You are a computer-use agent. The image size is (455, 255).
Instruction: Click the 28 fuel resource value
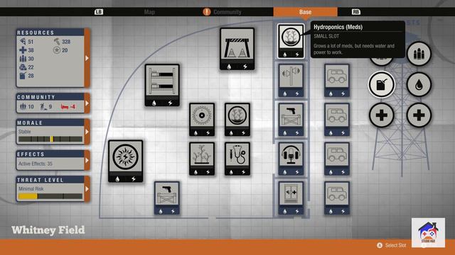click(x=31, y=76)
